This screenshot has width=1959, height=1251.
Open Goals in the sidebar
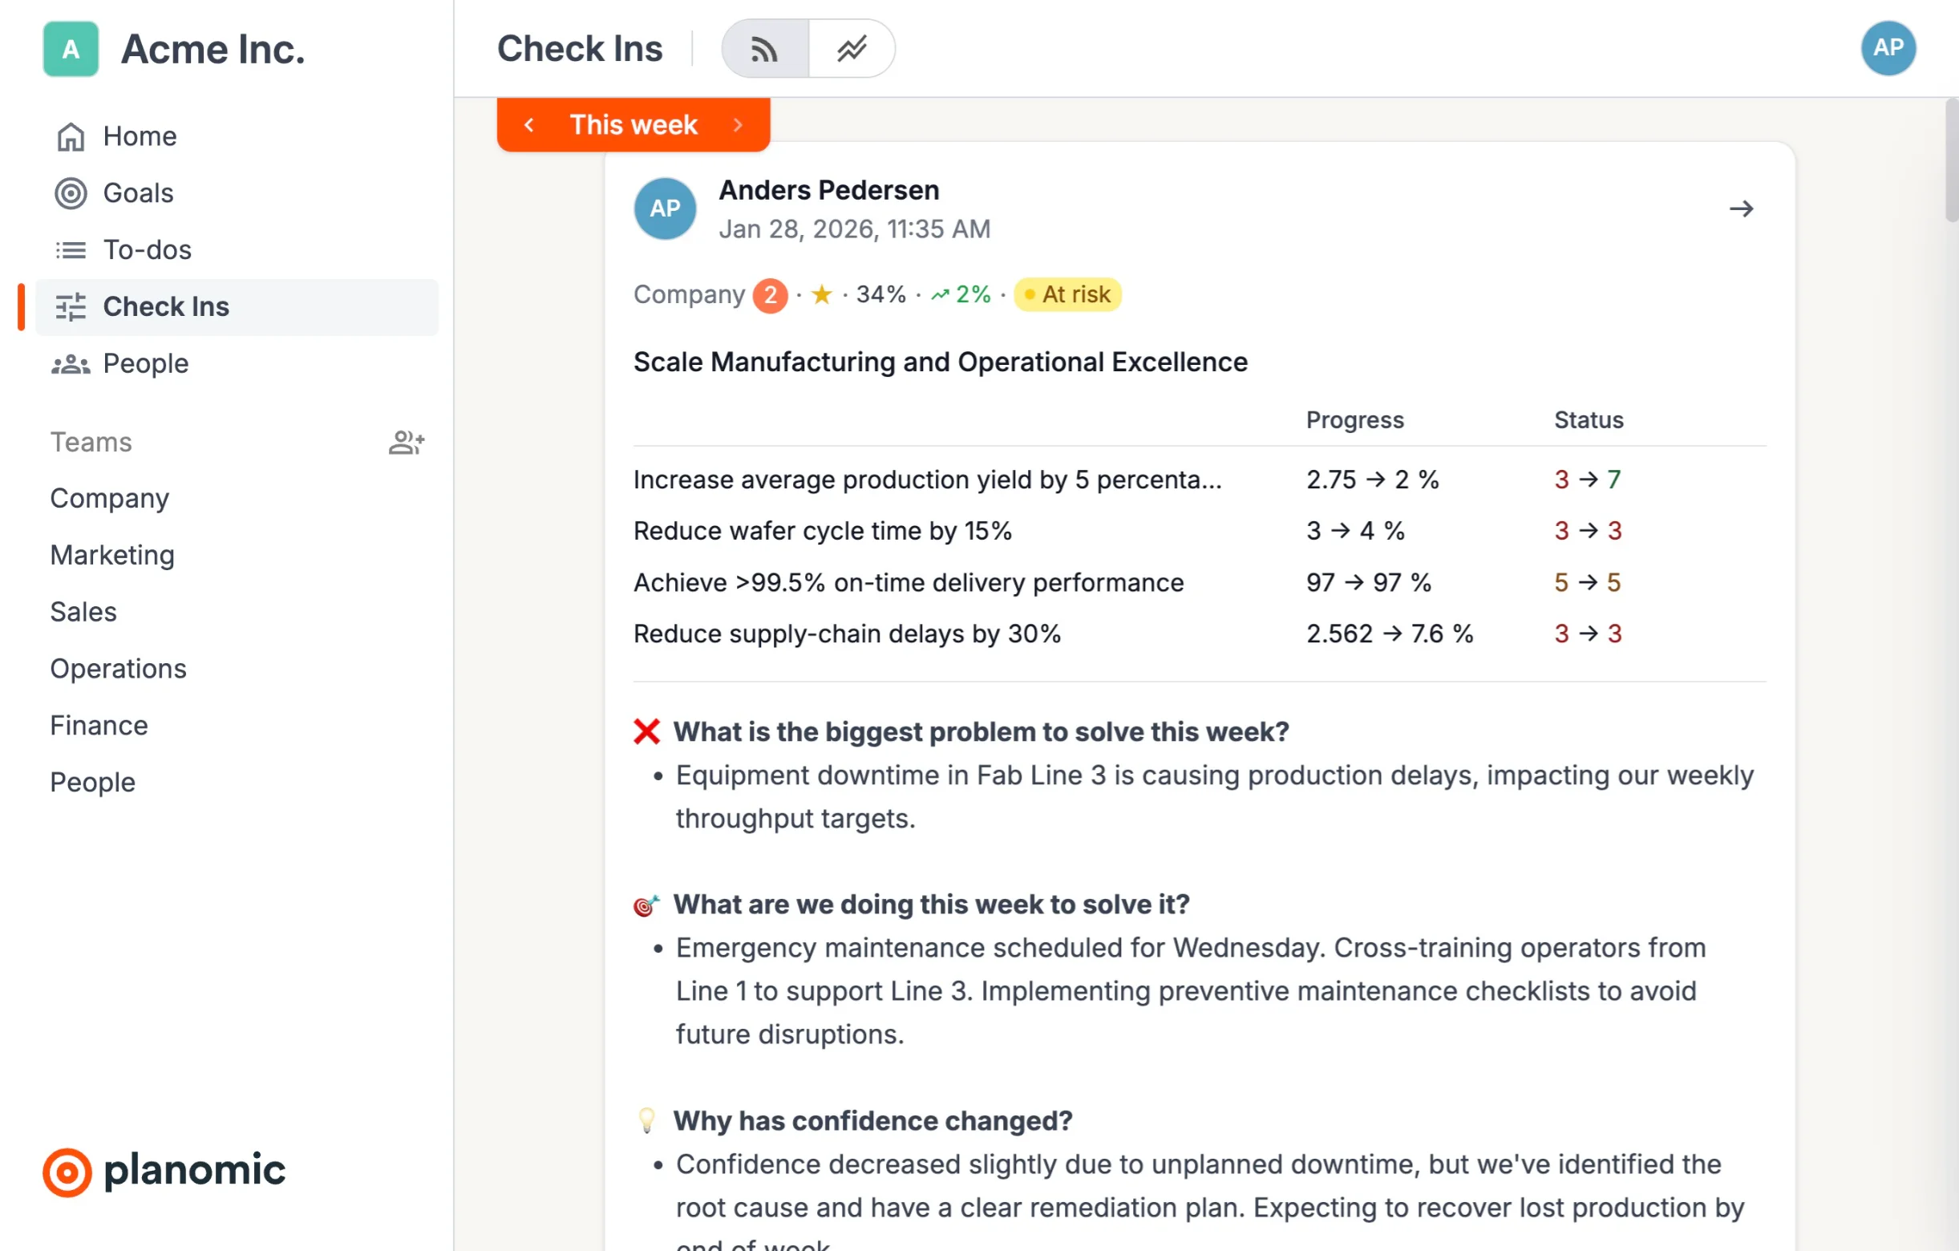click(137, 192)
